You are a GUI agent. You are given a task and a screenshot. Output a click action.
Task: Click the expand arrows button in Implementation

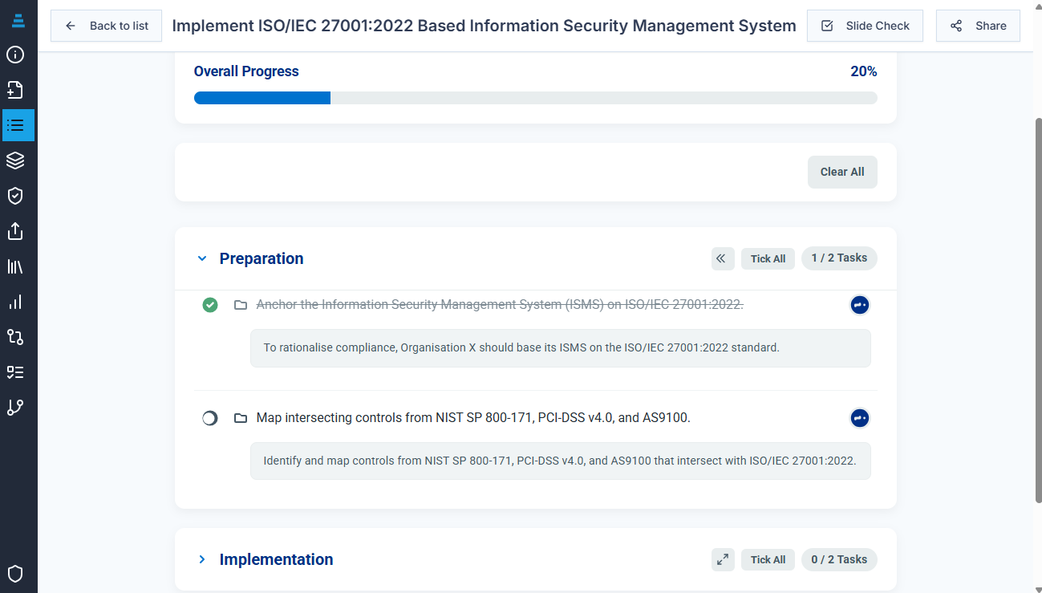click(x=723, y=559)
